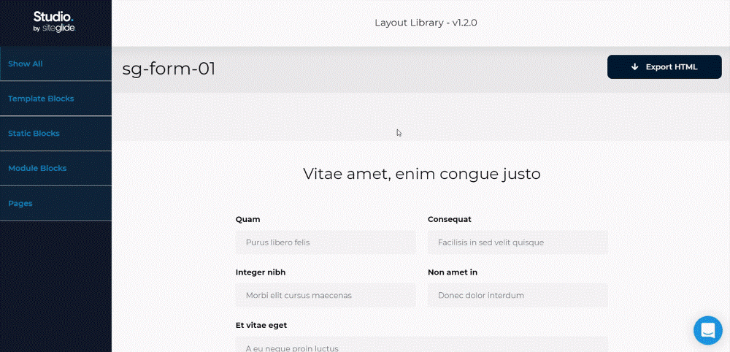Image resolution: width=730 pixels, height=352 pixels.
Task: Click the Integer nibh input field
Action: point(326,295)
